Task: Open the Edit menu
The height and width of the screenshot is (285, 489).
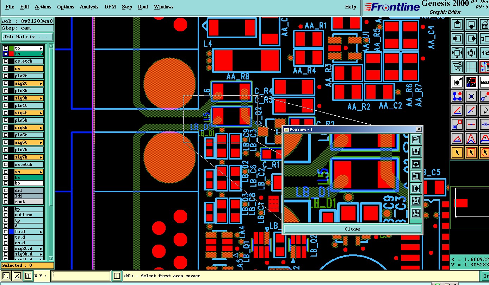Action: [25, 7]
